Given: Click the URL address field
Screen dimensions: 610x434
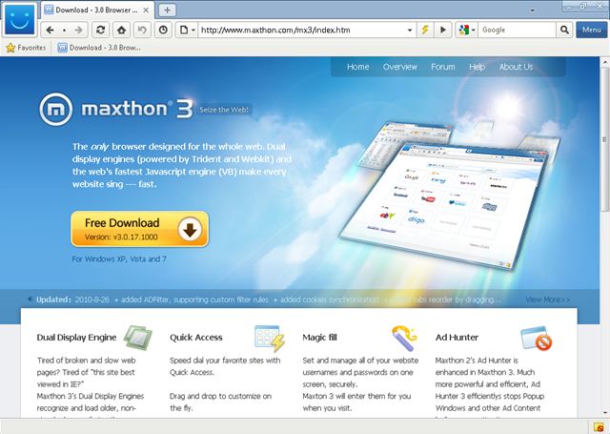Looking at the screenshot, I should pyautogui.click(x=301, y=30).
